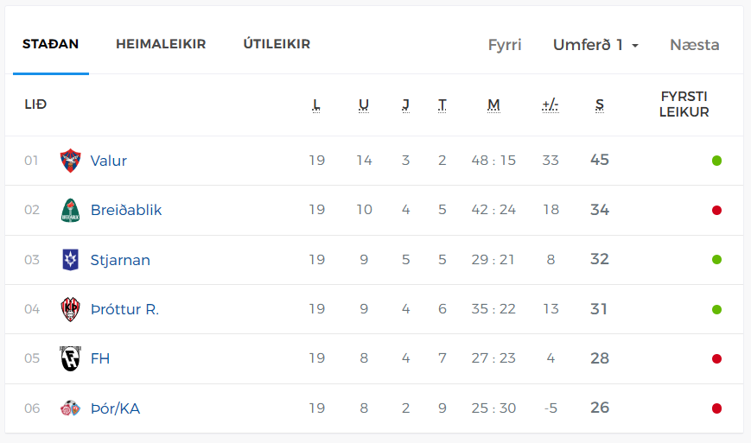
Task: Open the Þór/KA team link
Action: [x=116, y=408]
